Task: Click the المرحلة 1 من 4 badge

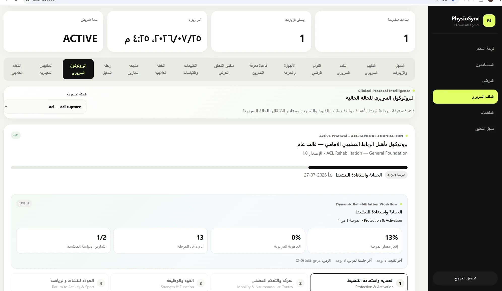Action: click(x=396, y=175)
